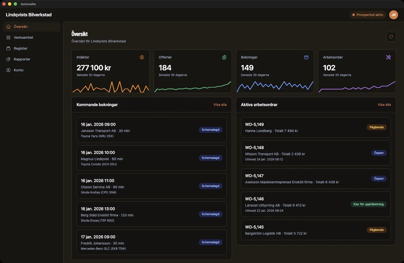Open the JR profile avatar

point(393,14)
